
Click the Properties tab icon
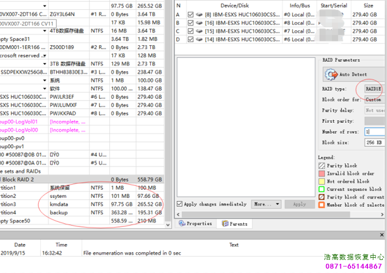182,224
